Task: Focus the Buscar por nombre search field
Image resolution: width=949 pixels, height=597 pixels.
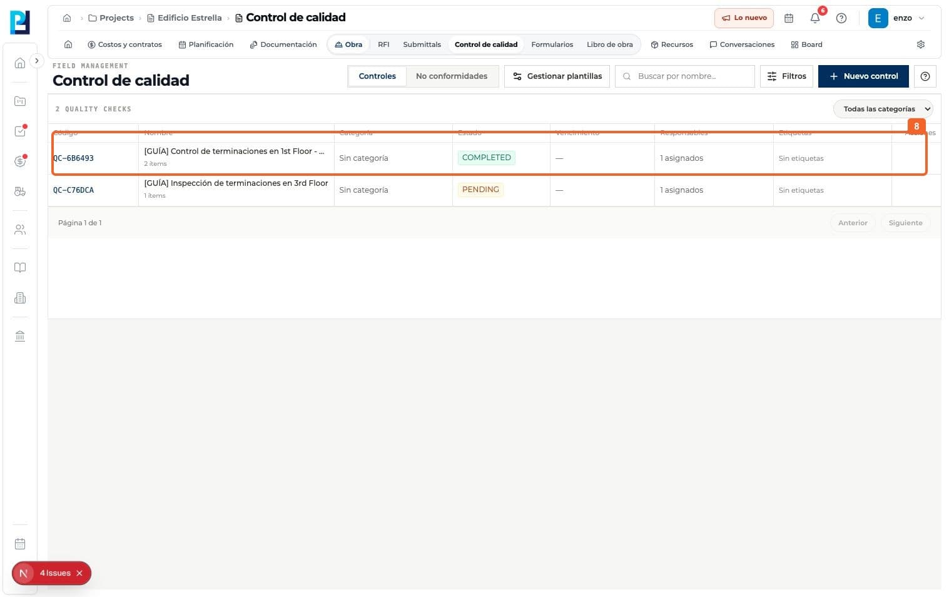Action: click(x=685, y=76)
